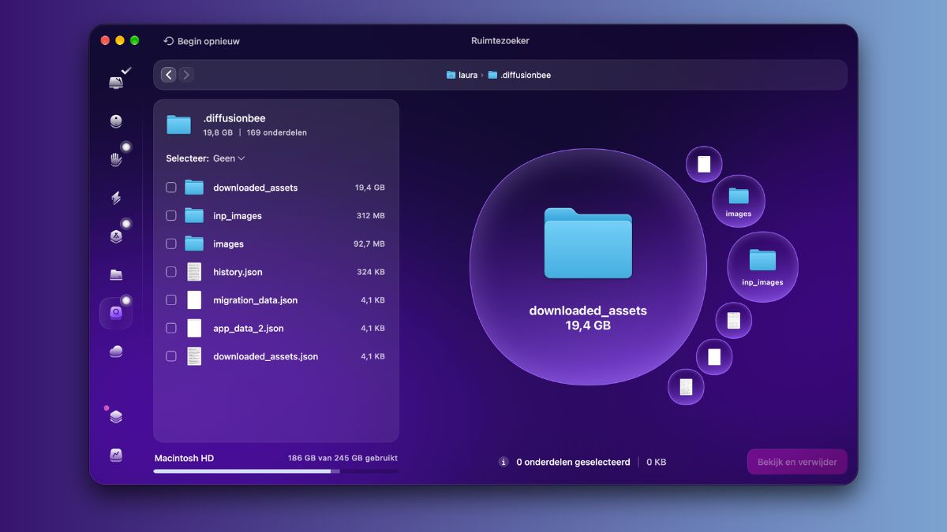Open the Performance lightning bolt icon

(116, 198)
